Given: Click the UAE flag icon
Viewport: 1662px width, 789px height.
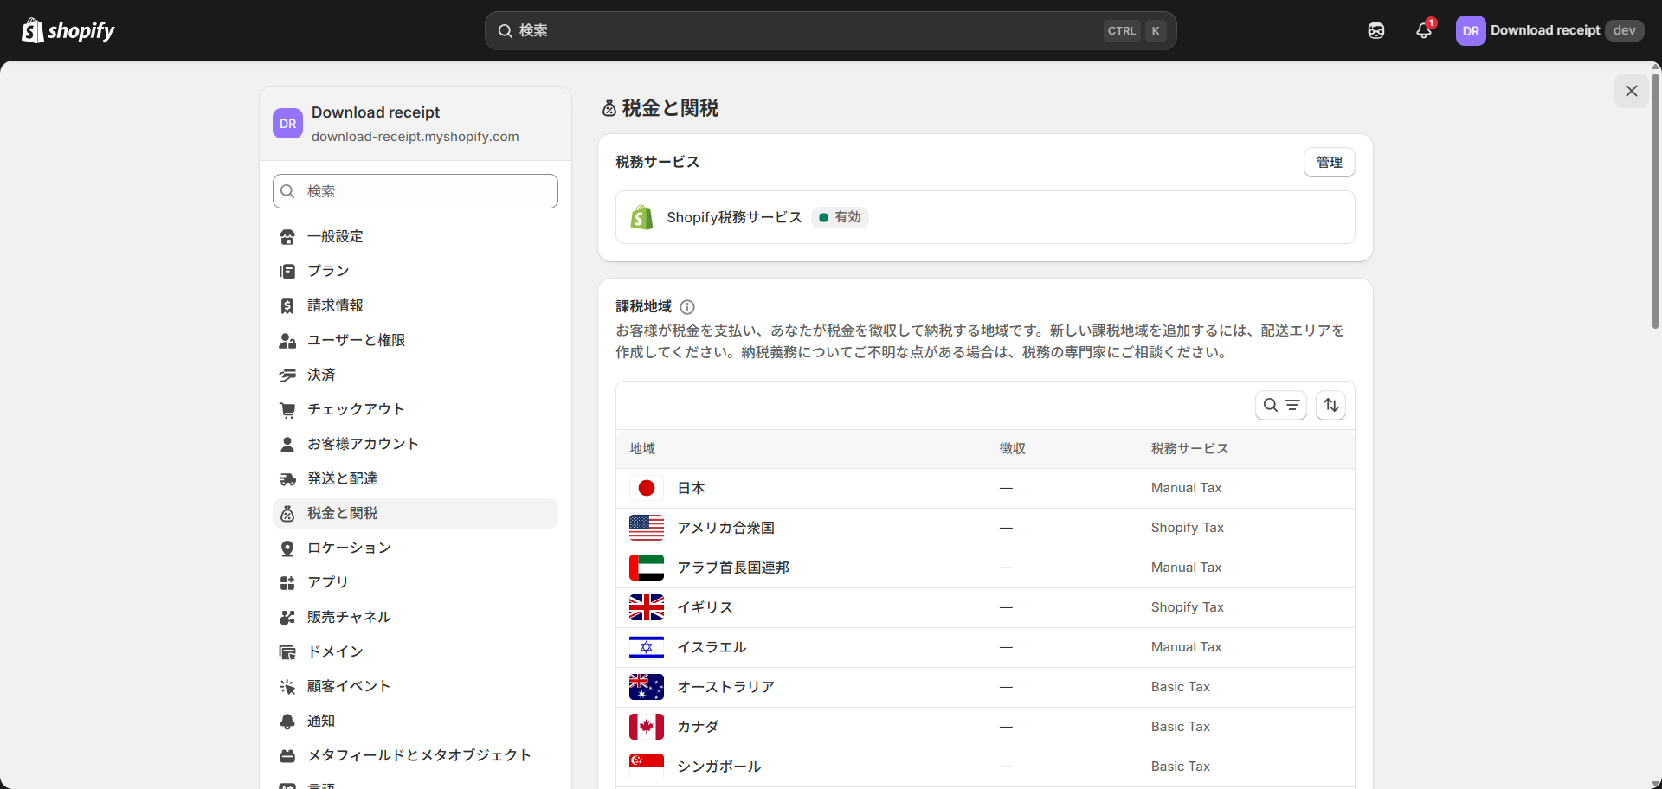Looking at the screenshot, I should [x=647, y=568].
